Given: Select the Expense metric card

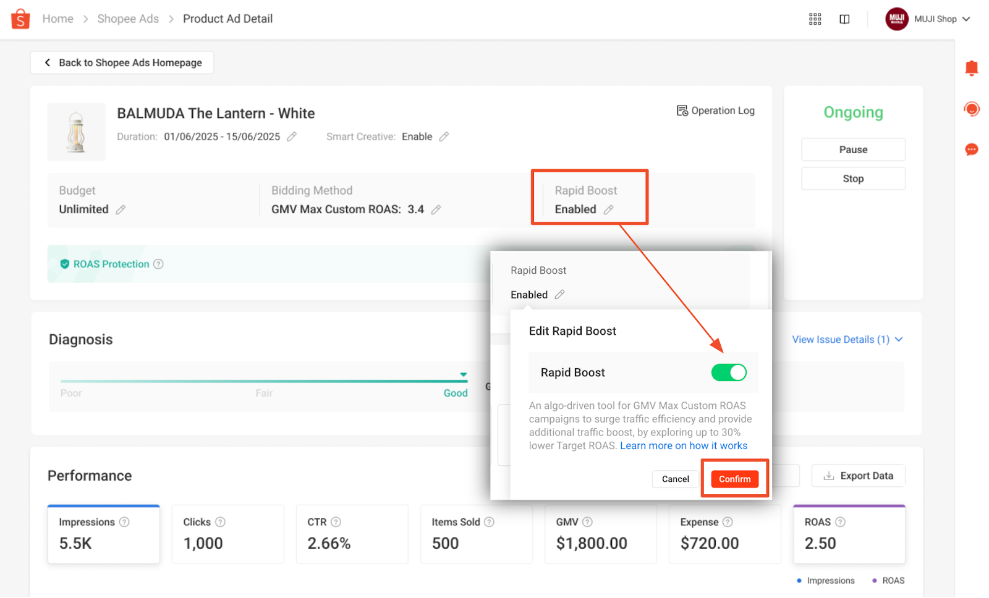Looking at the screenshot, I should (x=725, y=534).
